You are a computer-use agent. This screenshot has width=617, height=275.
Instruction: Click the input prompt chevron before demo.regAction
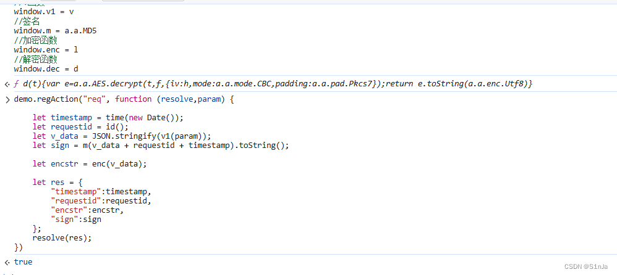7,100
